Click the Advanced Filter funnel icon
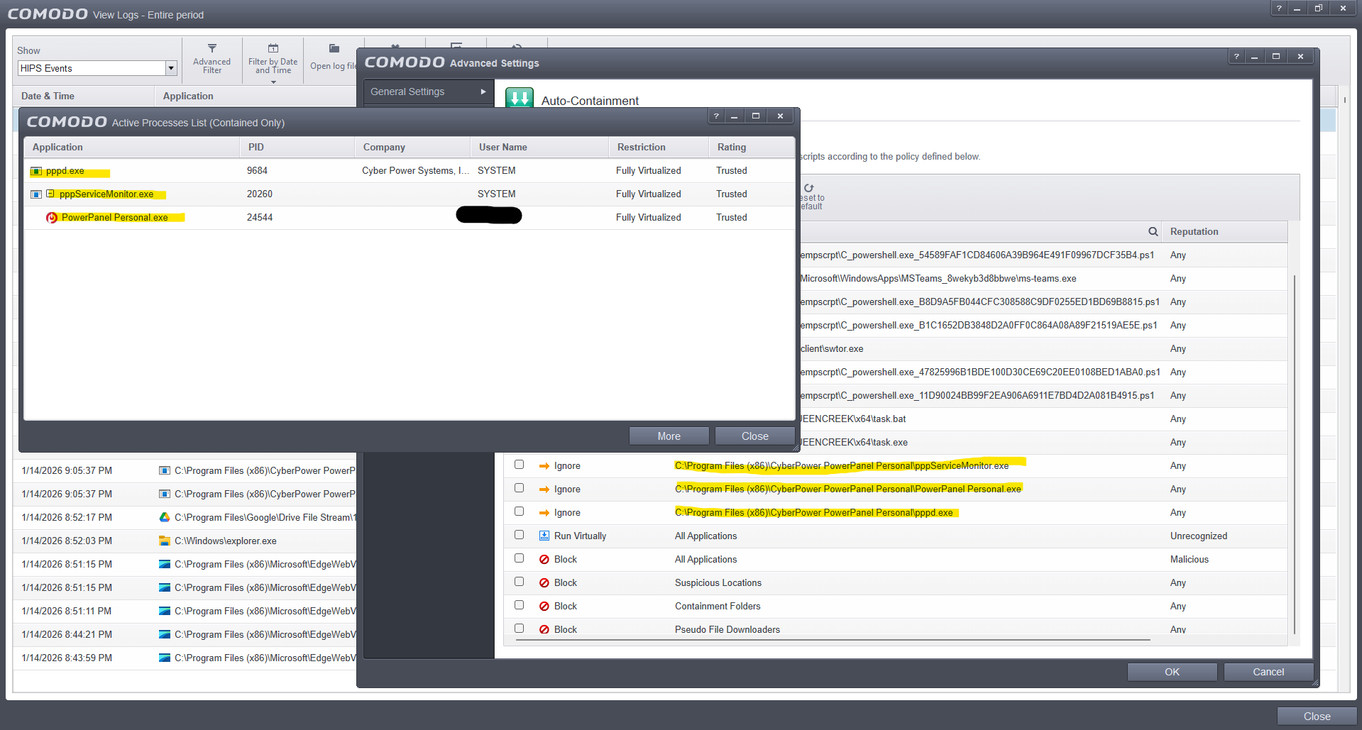This screenshot has width=1362, height=730. click(x=212, y=49)
